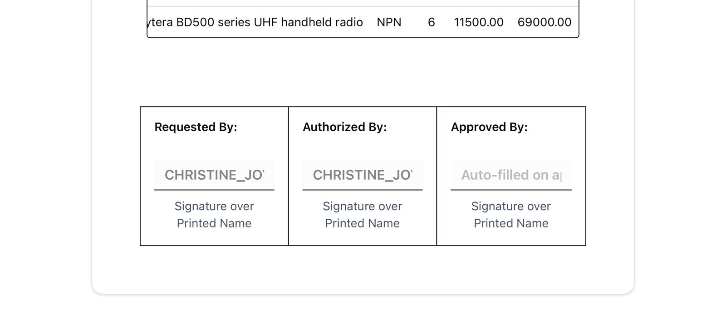The image size is (726, 335).
Task: Focus the Requested By name field
Action: pos(214,175)
